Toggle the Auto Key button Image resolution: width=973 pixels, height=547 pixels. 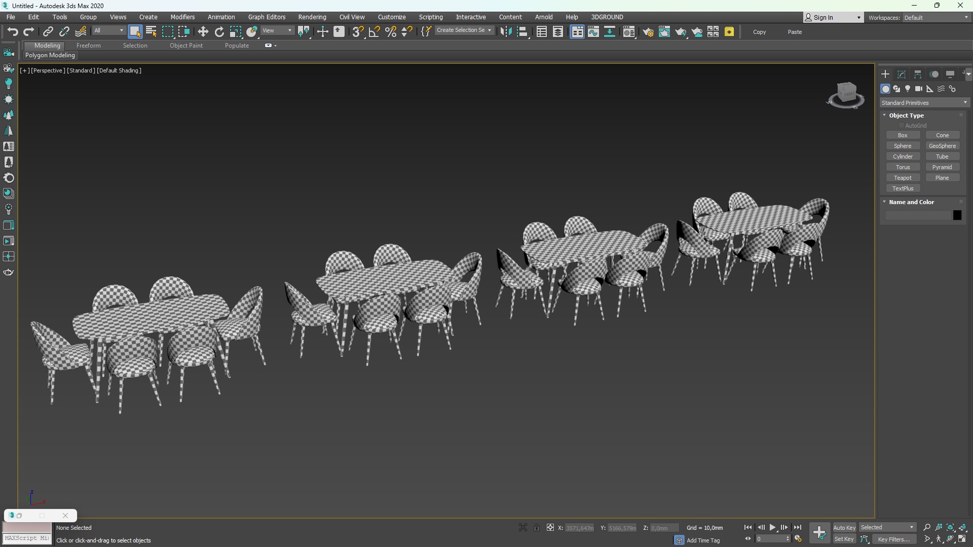pos(844,527)
